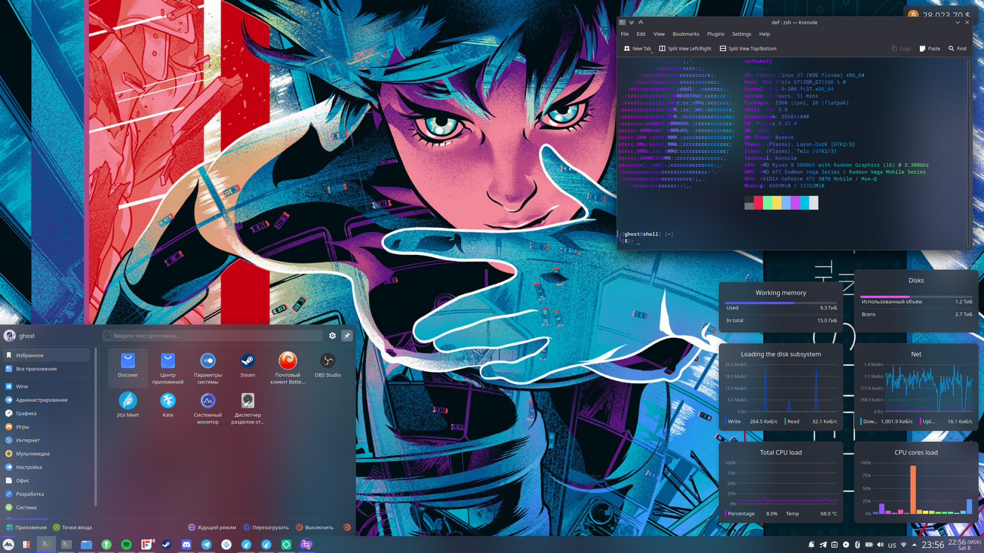Open Edit menu in Konsole

tap(641, 34)
